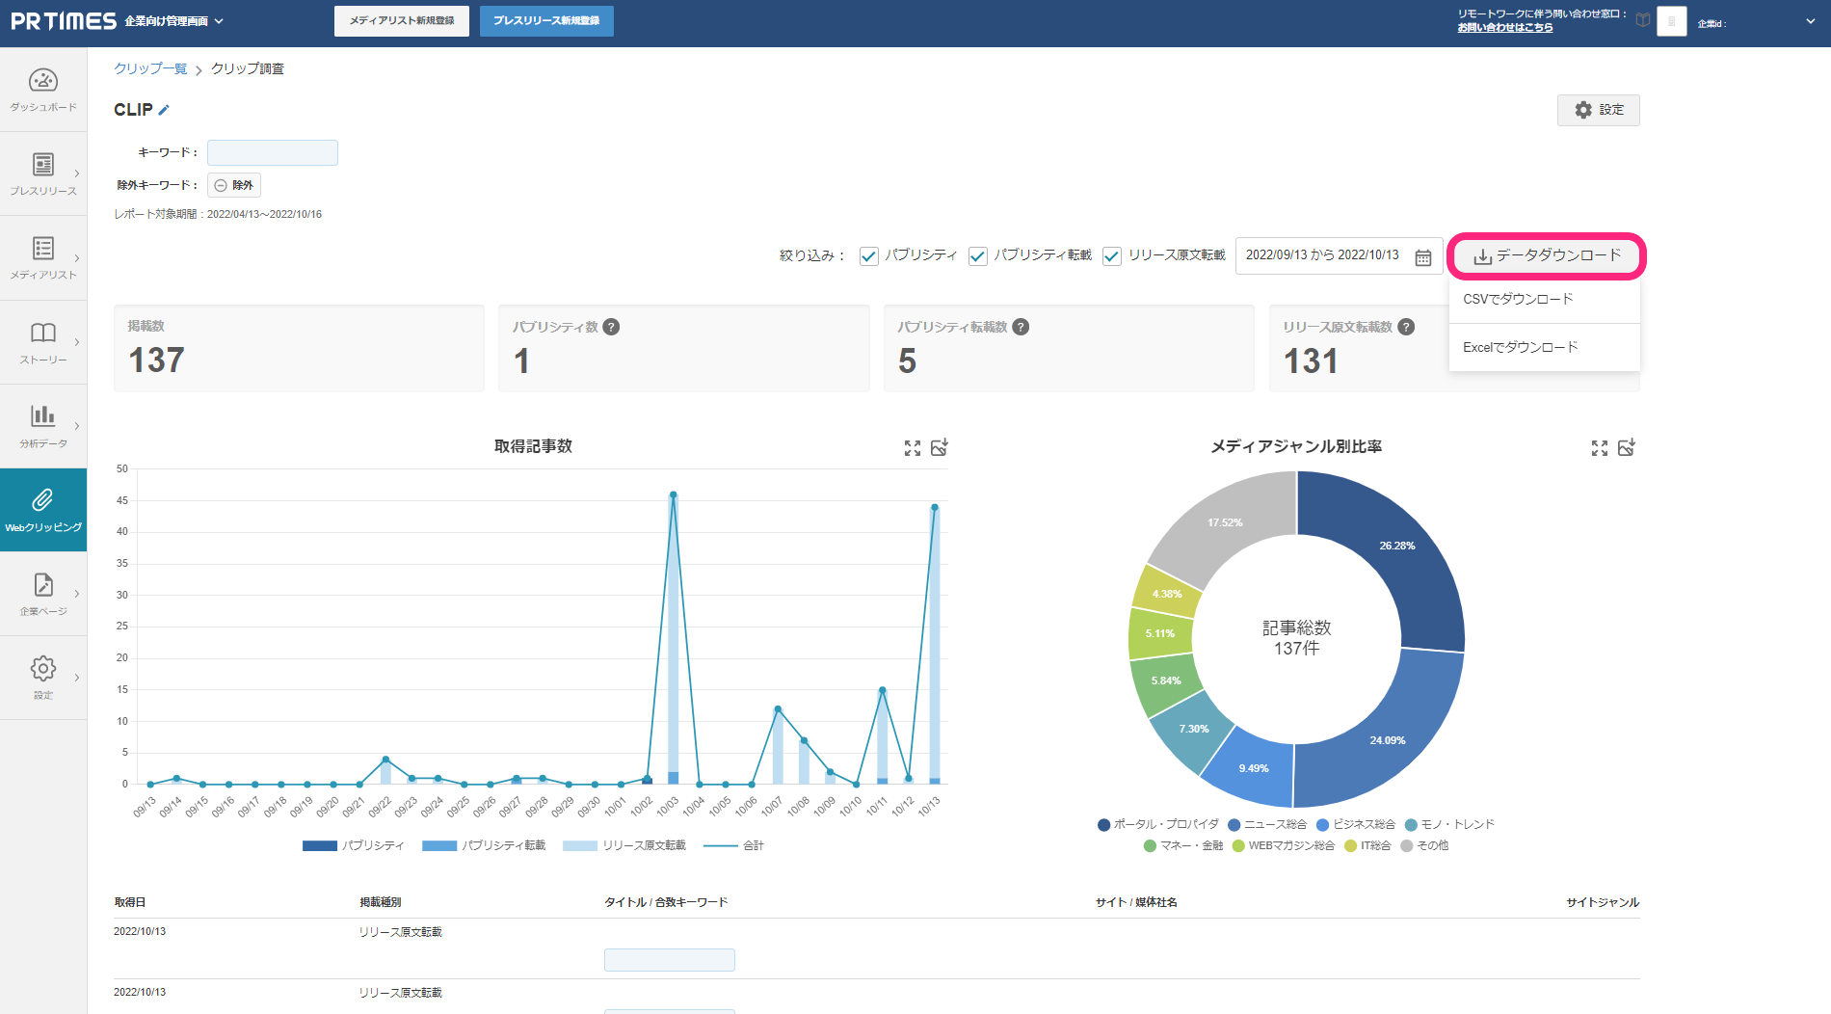The image size is (1831, 1014).
Task: Toggle IT総合 in donut legend
Action: [x=1367, y=845]
